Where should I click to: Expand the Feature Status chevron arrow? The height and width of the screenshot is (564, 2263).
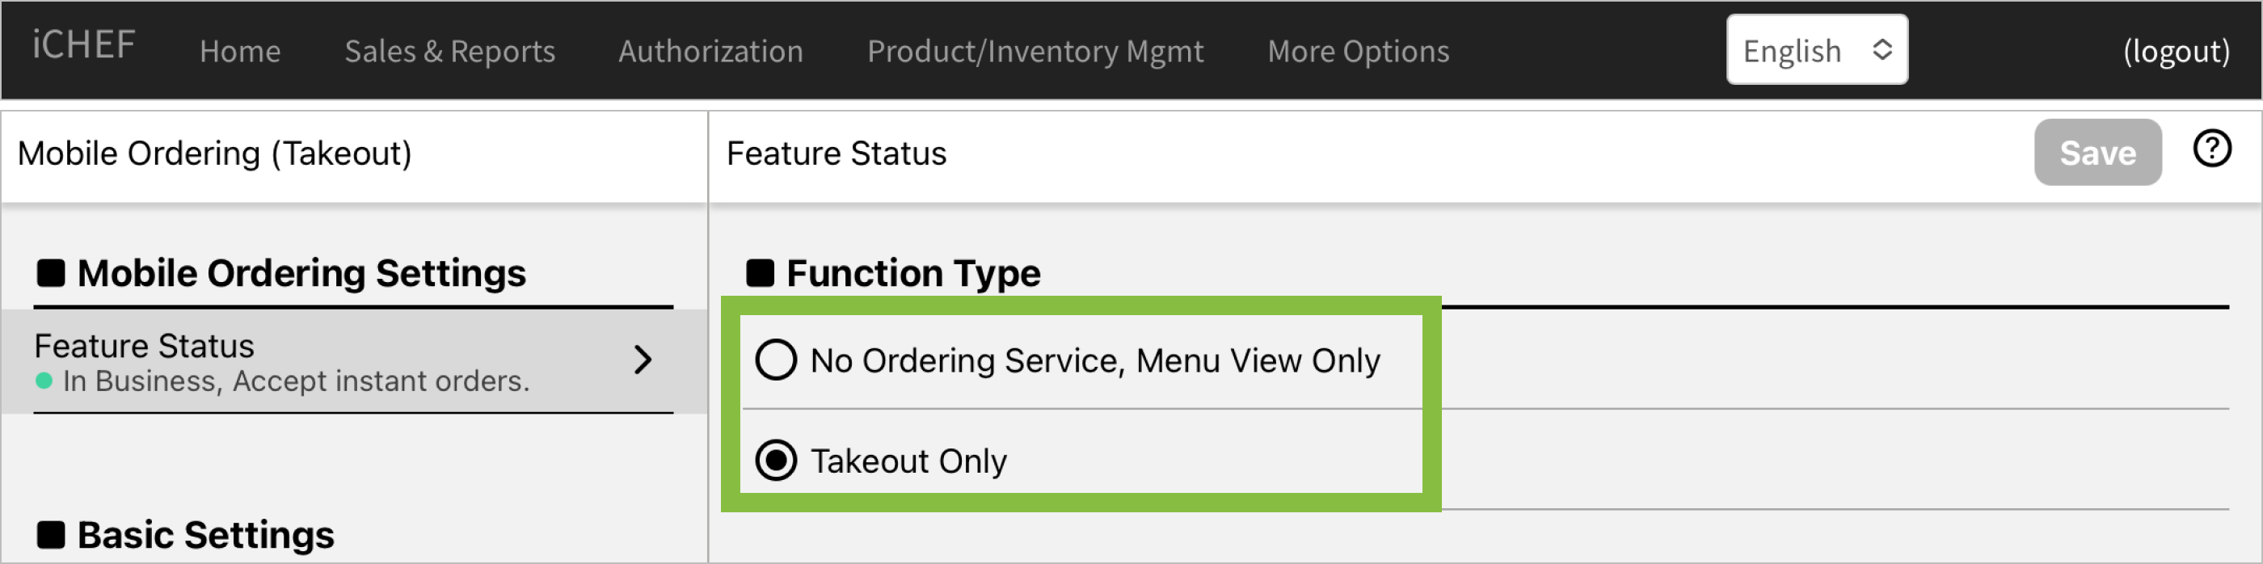click(x=643, y=360)
